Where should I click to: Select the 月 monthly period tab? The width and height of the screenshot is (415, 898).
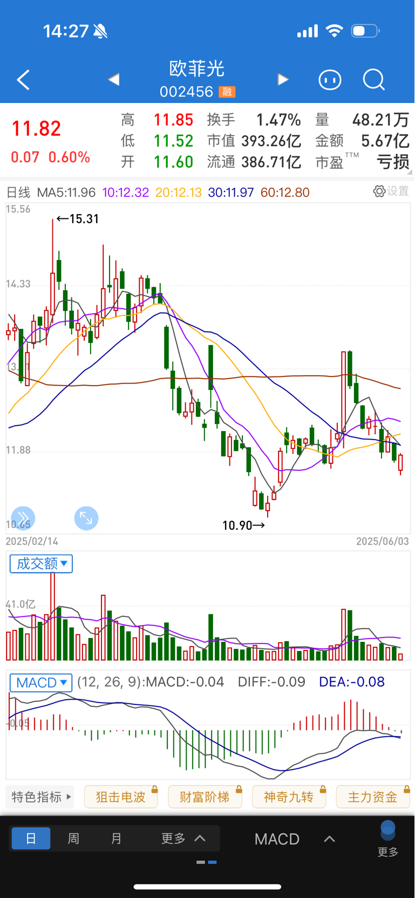116,838
